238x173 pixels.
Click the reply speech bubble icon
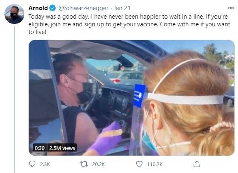tap(32, 164)
